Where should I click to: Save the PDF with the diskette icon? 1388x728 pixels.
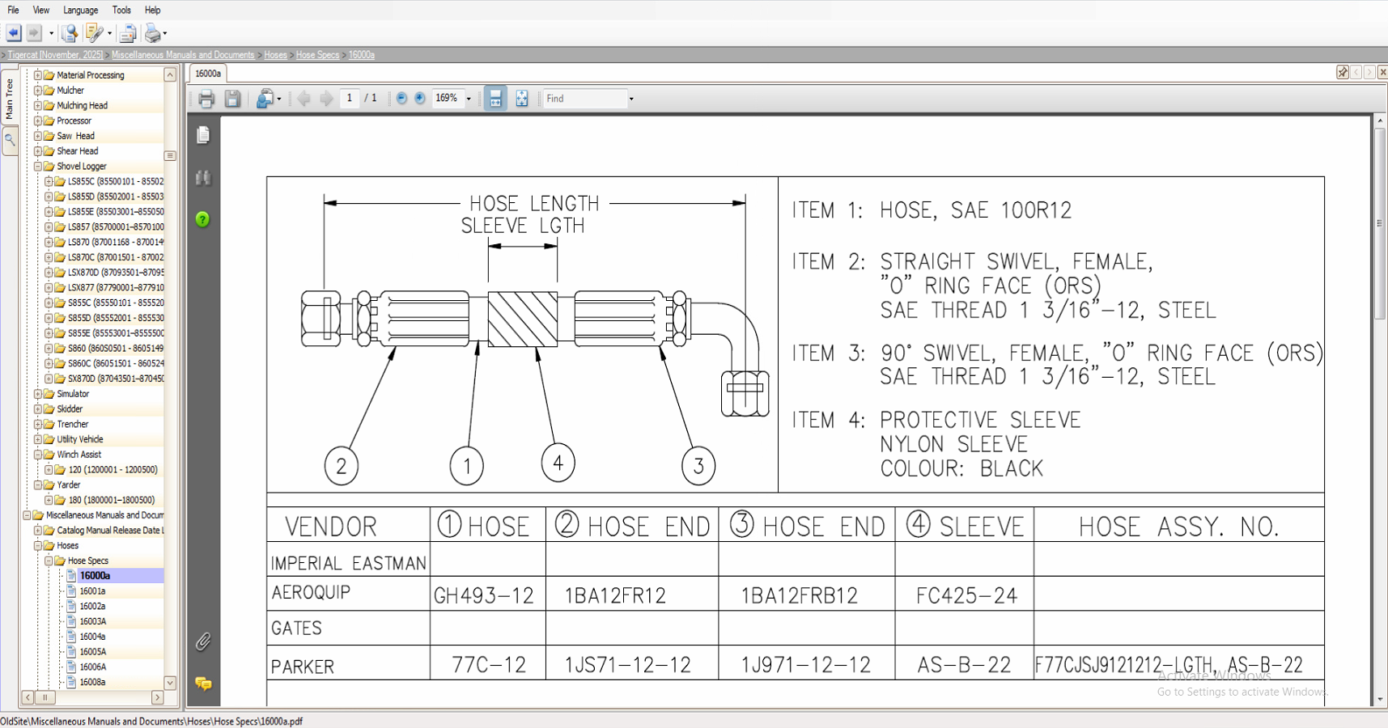pyautogui.click(x=234, y=98)
